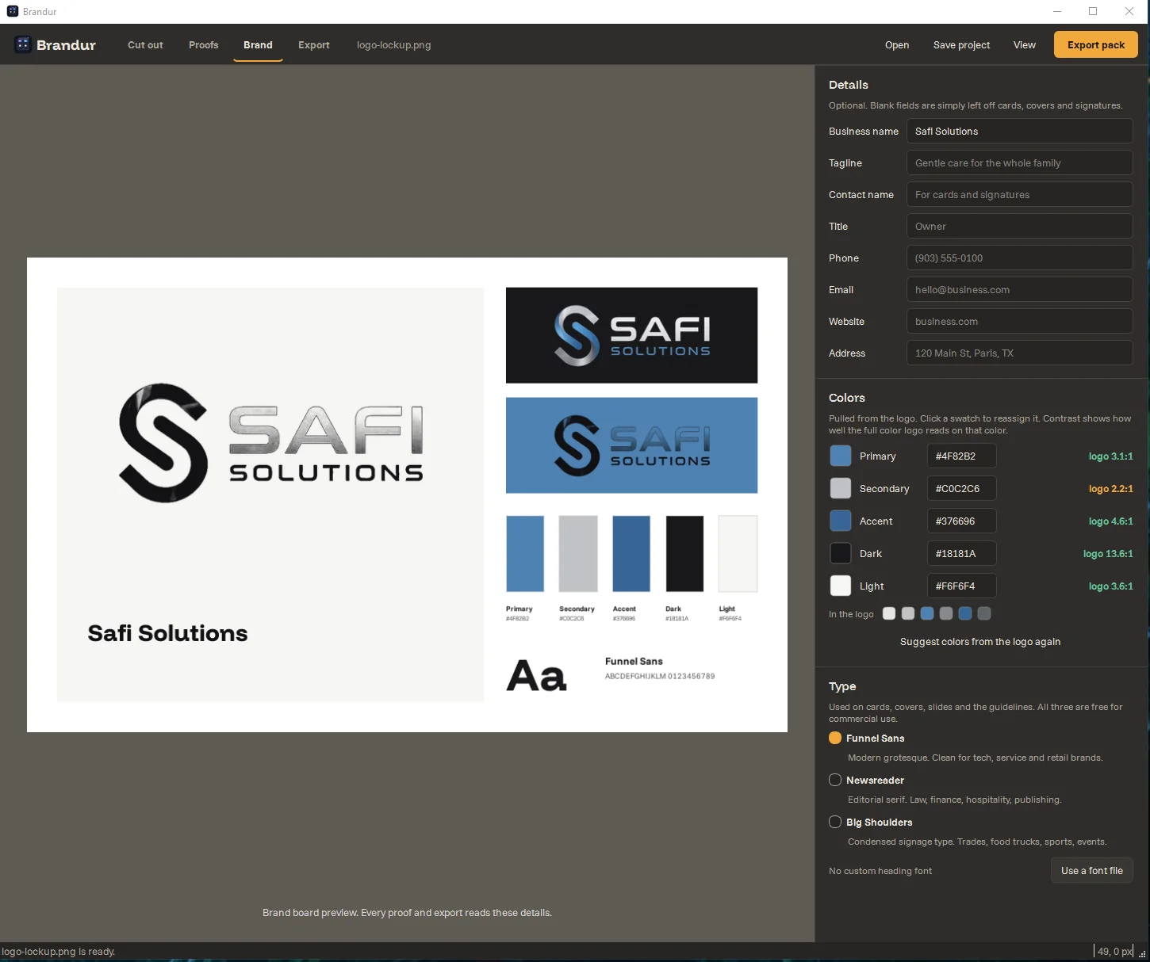This screenshot has width=1150, height=962.
Task: Select the Big Shoulders font option
Action: pos(870,822)
